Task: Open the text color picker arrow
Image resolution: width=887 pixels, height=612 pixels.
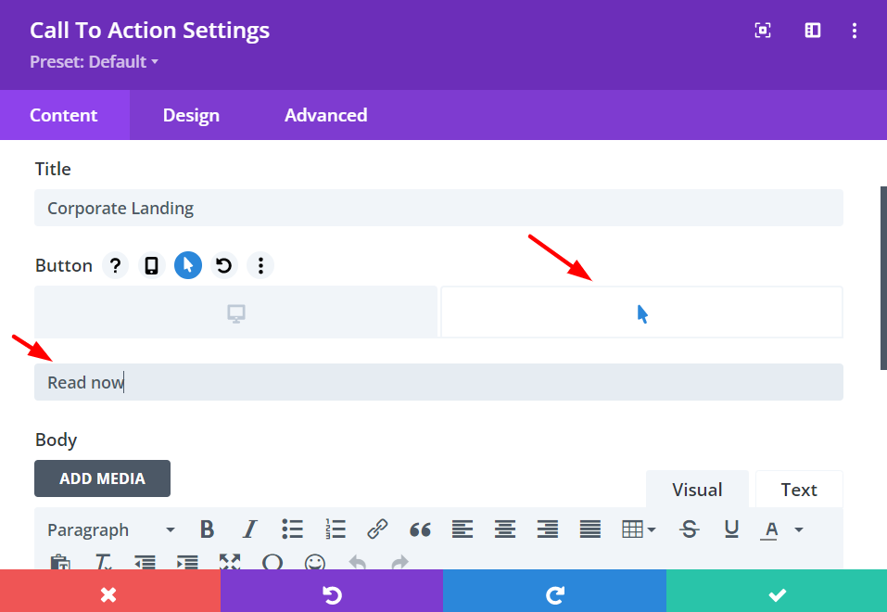Action: (x=799, y=529)
